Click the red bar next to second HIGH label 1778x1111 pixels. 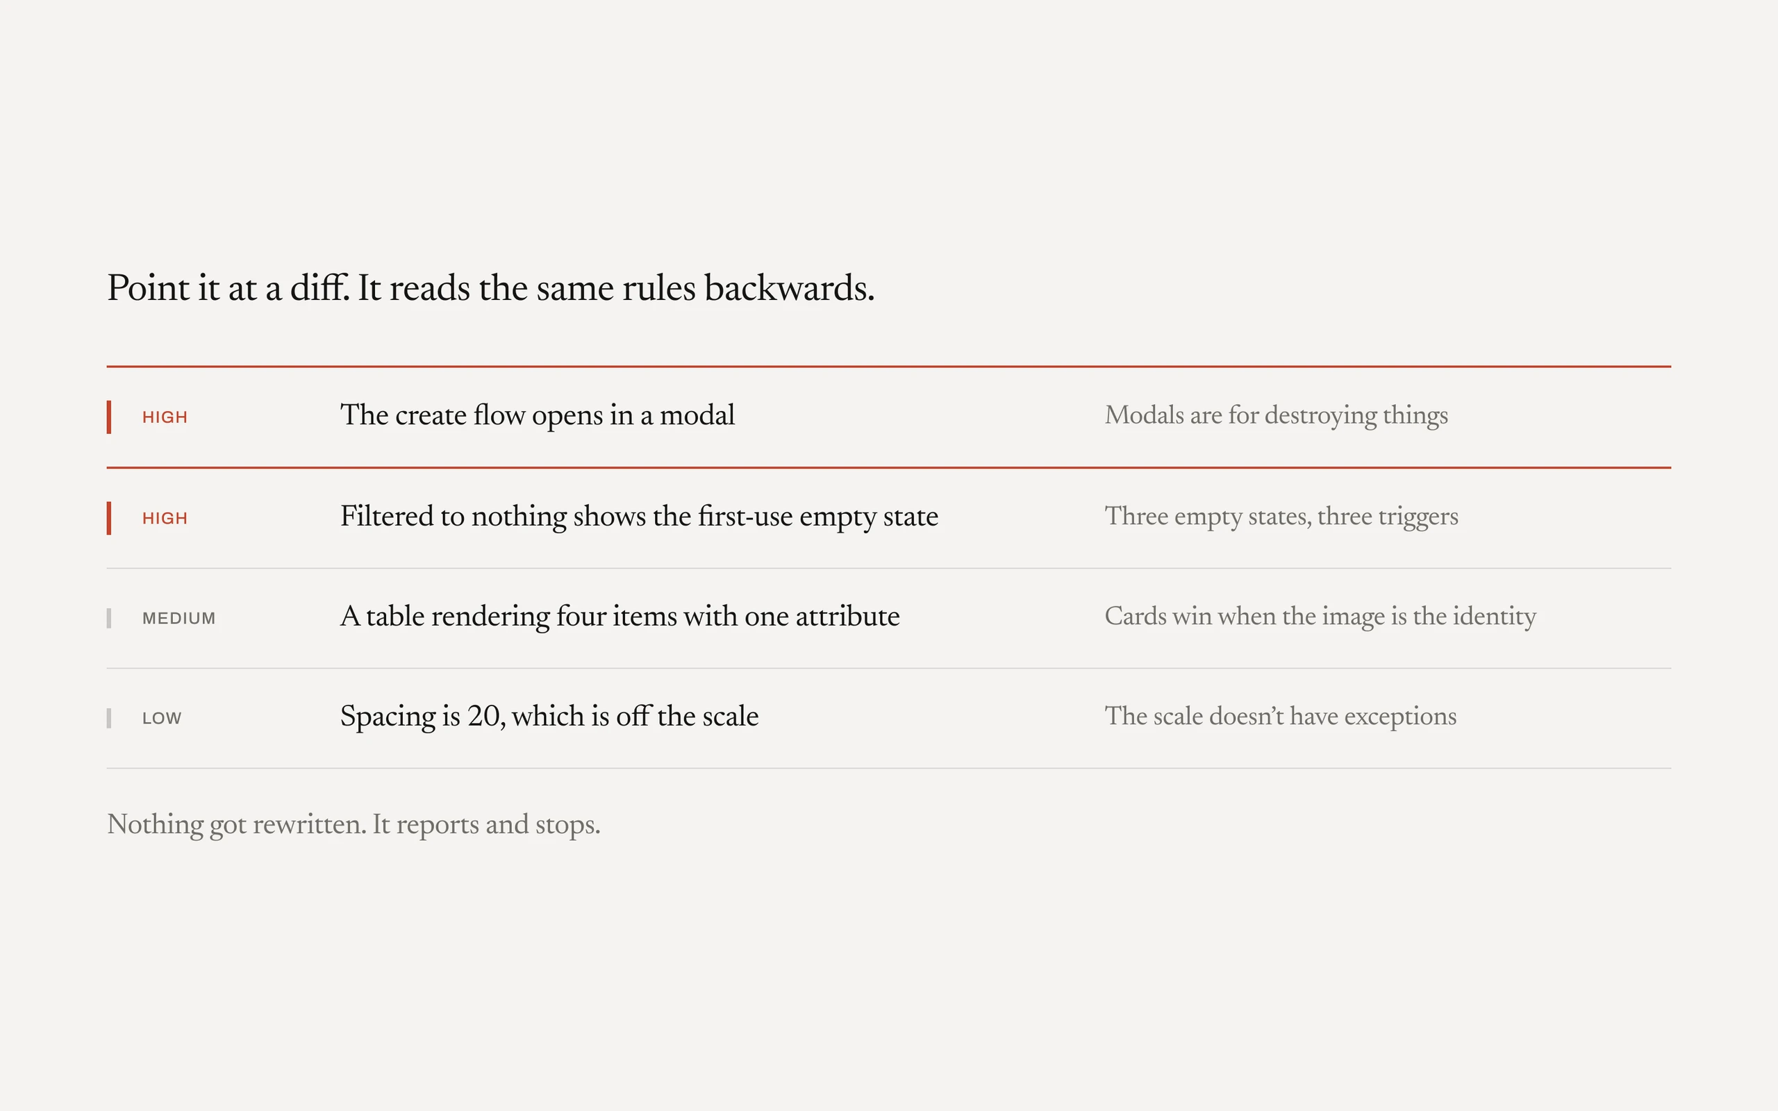(x=109, y=518)
